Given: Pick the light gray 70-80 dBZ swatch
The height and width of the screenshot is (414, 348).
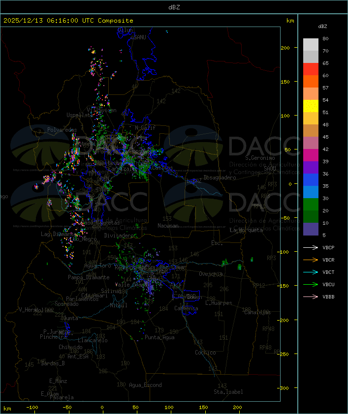Looking at the screenshot, I should [x=311, y=45].
